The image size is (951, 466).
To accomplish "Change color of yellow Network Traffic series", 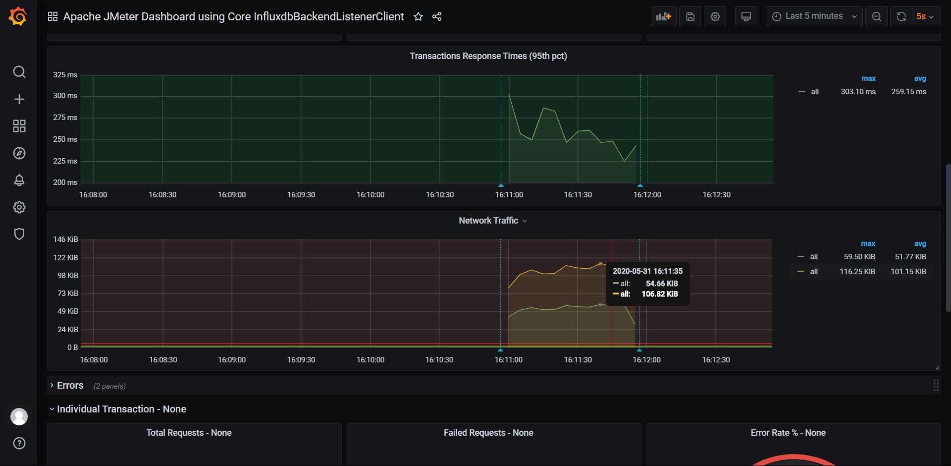I will [801, 271].
